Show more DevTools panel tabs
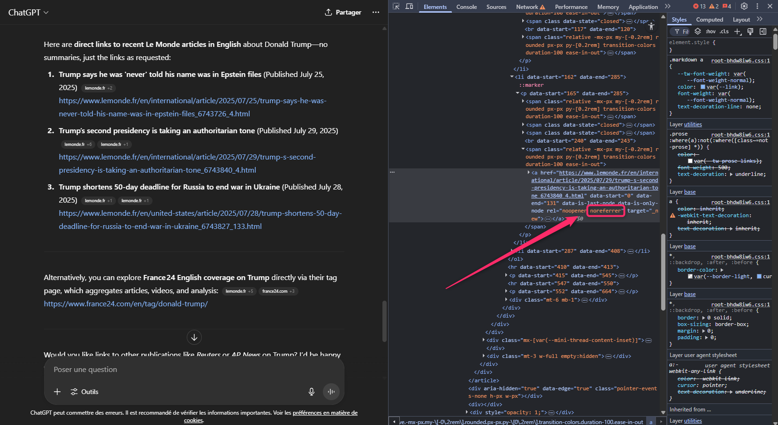This screenshot has width=778, height=425. tap(668, 7)
